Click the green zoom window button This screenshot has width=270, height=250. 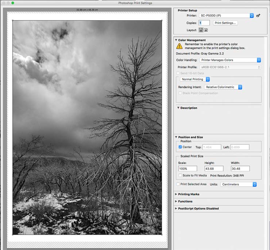point(13,3)
